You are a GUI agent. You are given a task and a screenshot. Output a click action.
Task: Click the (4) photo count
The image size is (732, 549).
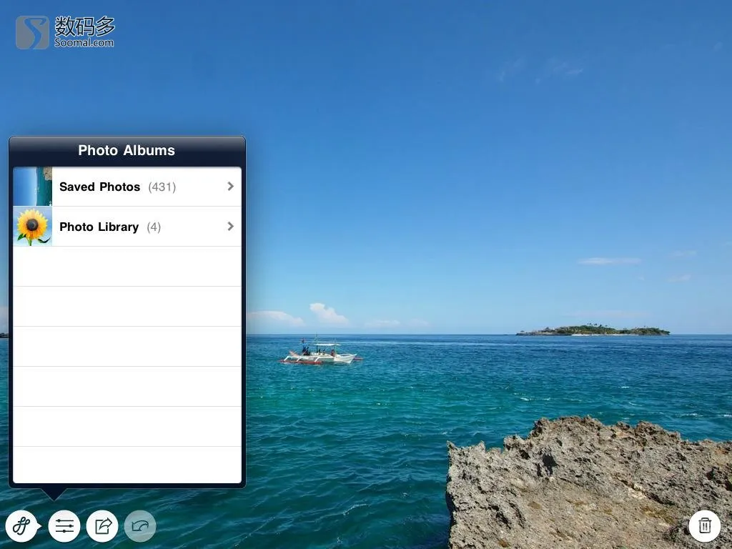154,227
